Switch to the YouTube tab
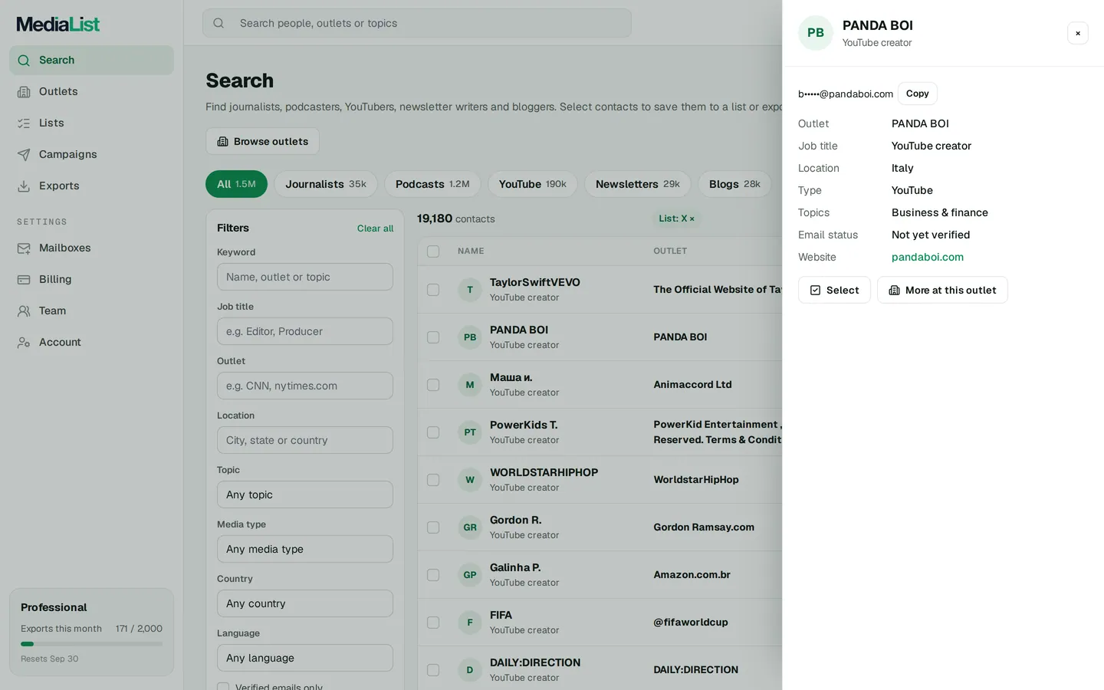Image resolution: width=1104 pixels, height=690 pixels. pyautogui.click(x=533, y=184)
